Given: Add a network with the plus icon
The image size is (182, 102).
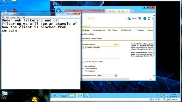Looking at the screenshot, I should coord(118,44).
